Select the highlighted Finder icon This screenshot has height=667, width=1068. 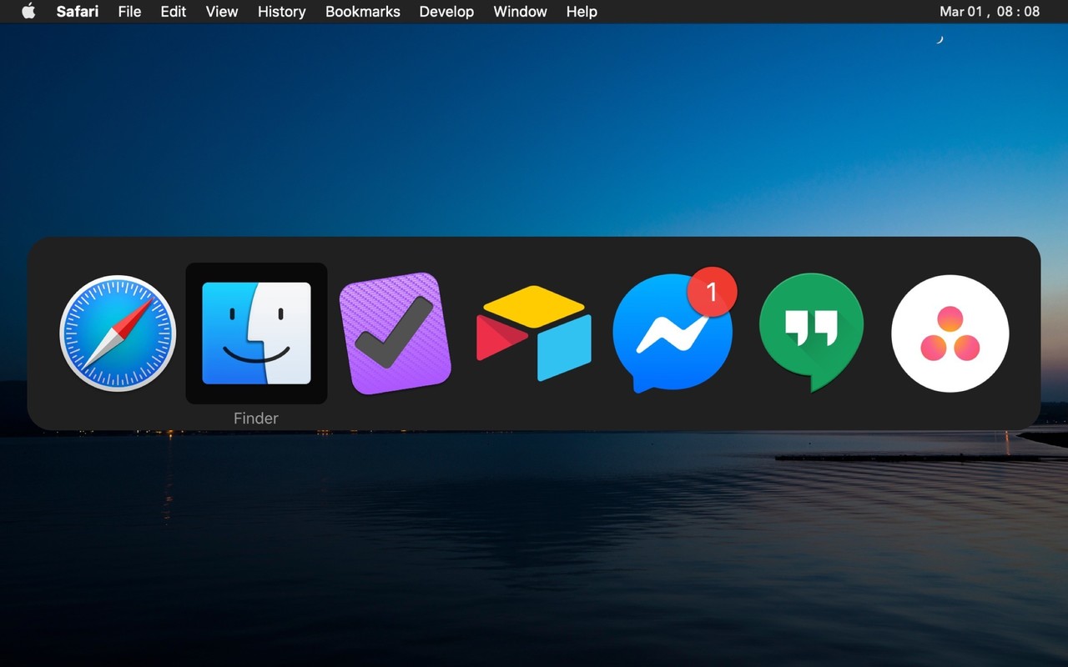pos(256,333)
